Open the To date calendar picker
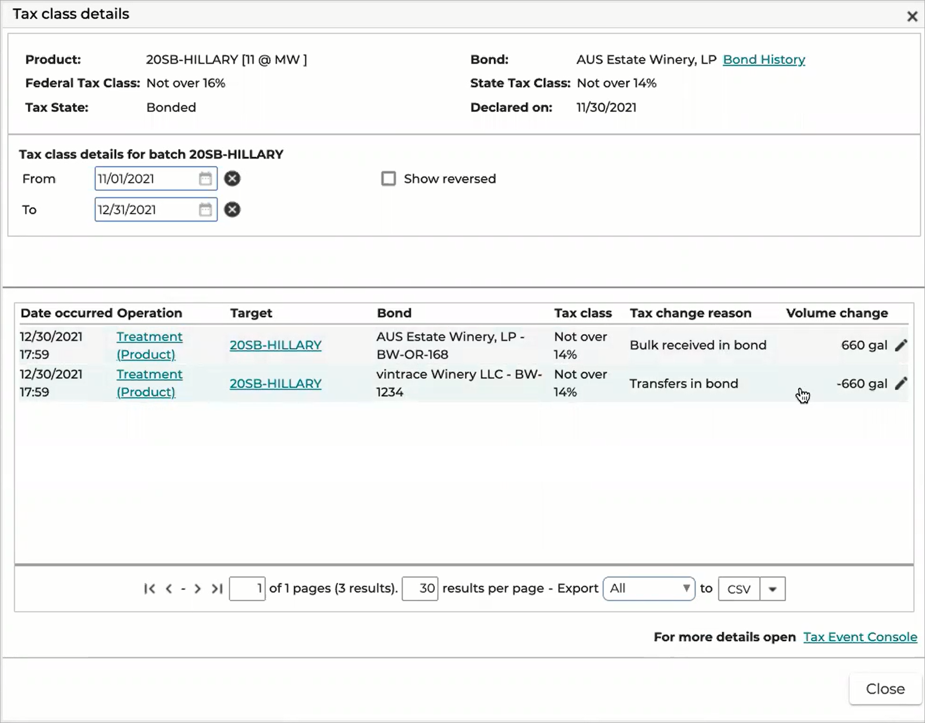The image size is (925, 723). click(205, 210)
